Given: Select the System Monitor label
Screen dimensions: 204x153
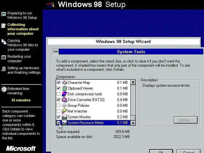Looking at the screenshot, I should 79,117.
